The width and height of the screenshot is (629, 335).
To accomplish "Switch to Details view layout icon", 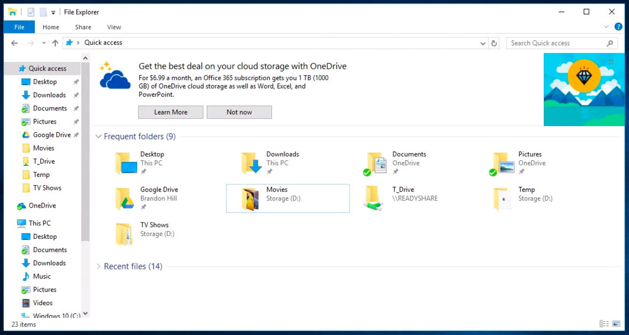I will pyautogui.click(x=604, y=324).
